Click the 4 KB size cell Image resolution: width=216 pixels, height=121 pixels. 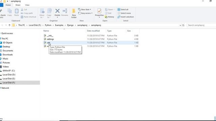pyautogui.click(x=136, y=39)
